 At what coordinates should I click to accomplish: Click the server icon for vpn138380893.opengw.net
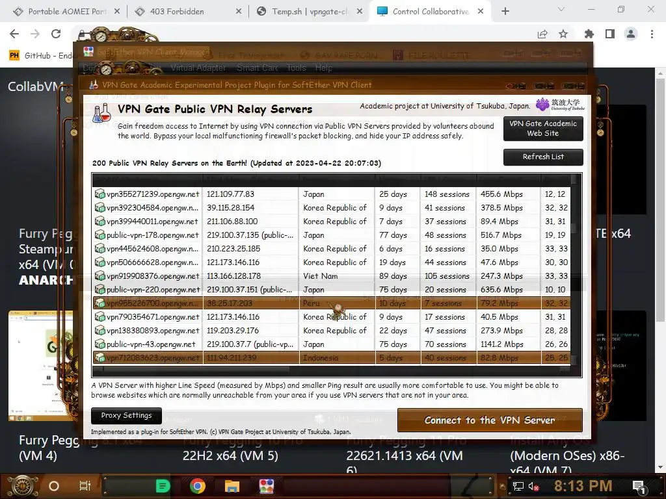click(100, 330)
